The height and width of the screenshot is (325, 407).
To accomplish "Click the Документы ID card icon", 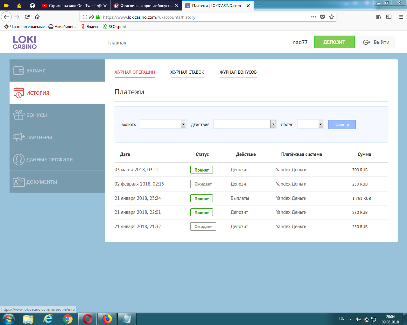I will (19, 182).
